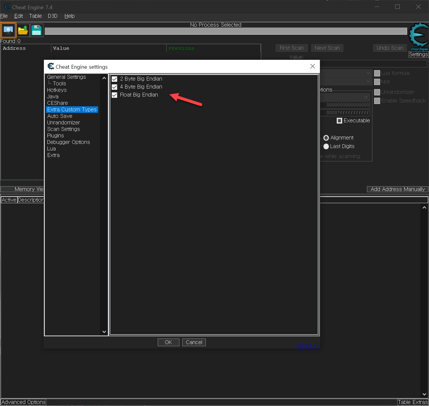Screen dimensions: 429x406
Task: Open the Edit menu
Action: [18, 16]
